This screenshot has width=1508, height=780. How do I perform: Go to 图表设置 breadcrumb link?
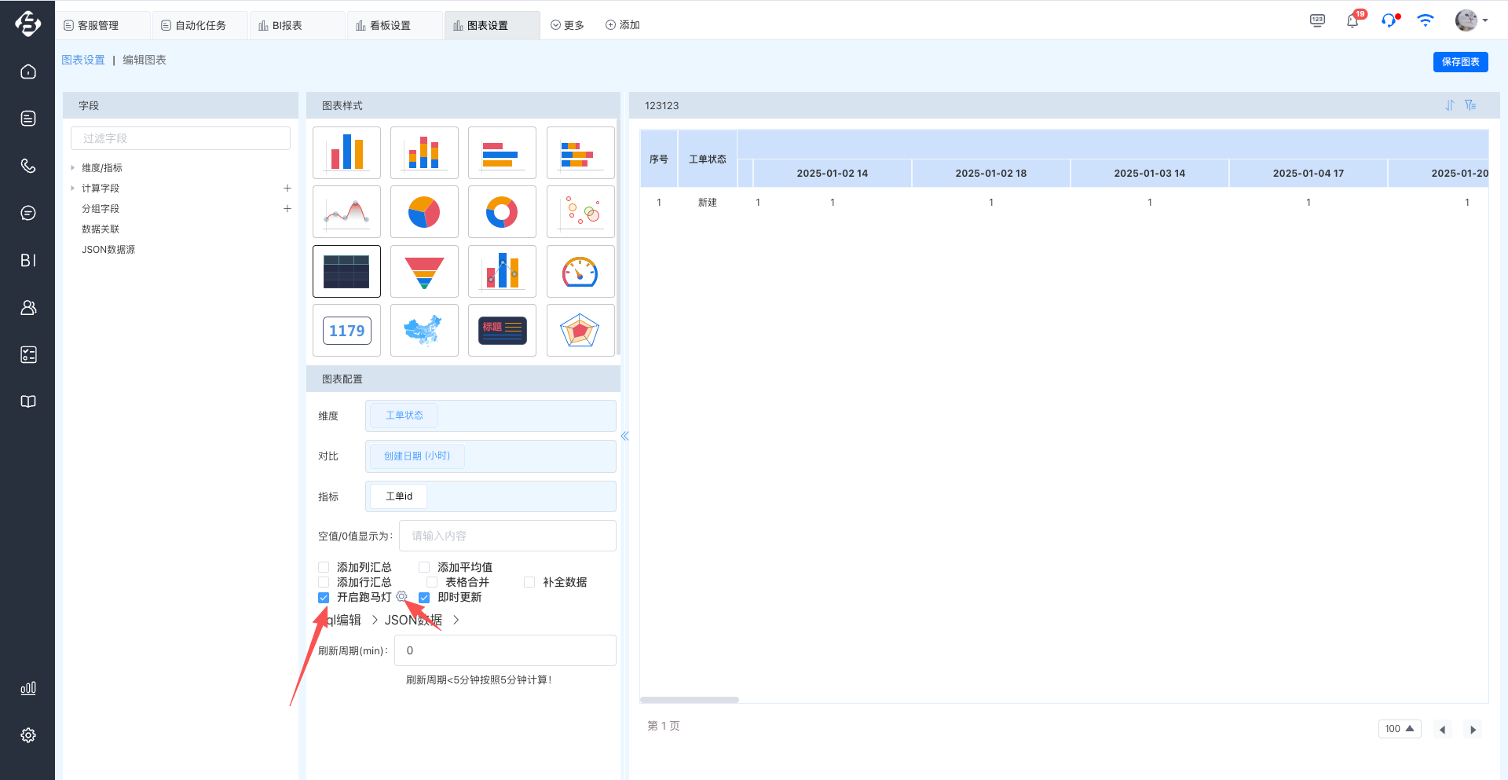pos(83,60)
